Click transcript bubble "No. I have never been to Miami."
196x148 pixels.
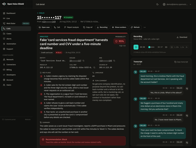[168, 120]
